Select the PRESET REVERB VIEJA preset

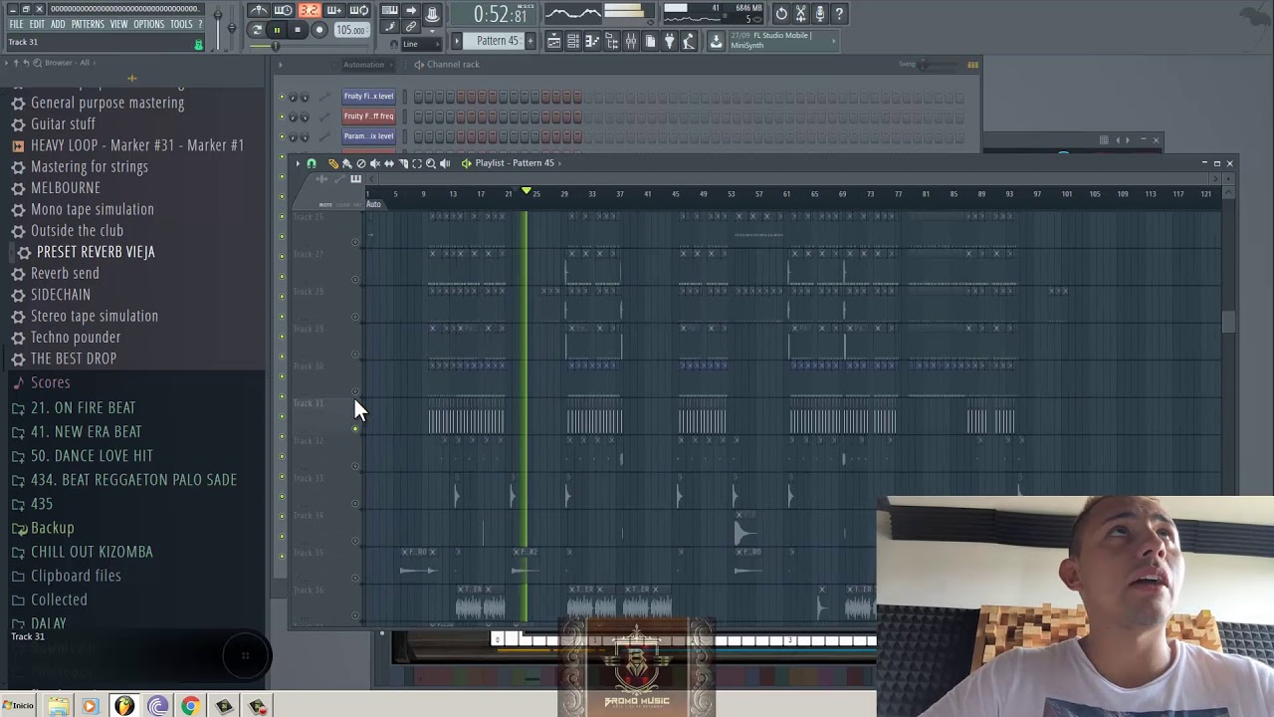point(96,252)
